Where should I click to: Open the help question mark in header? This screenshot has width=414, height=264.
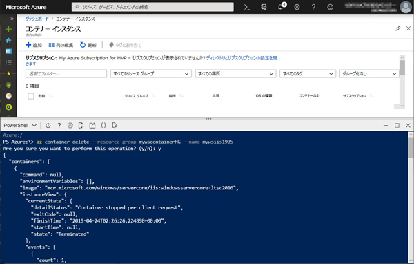[x=313, y=7]
